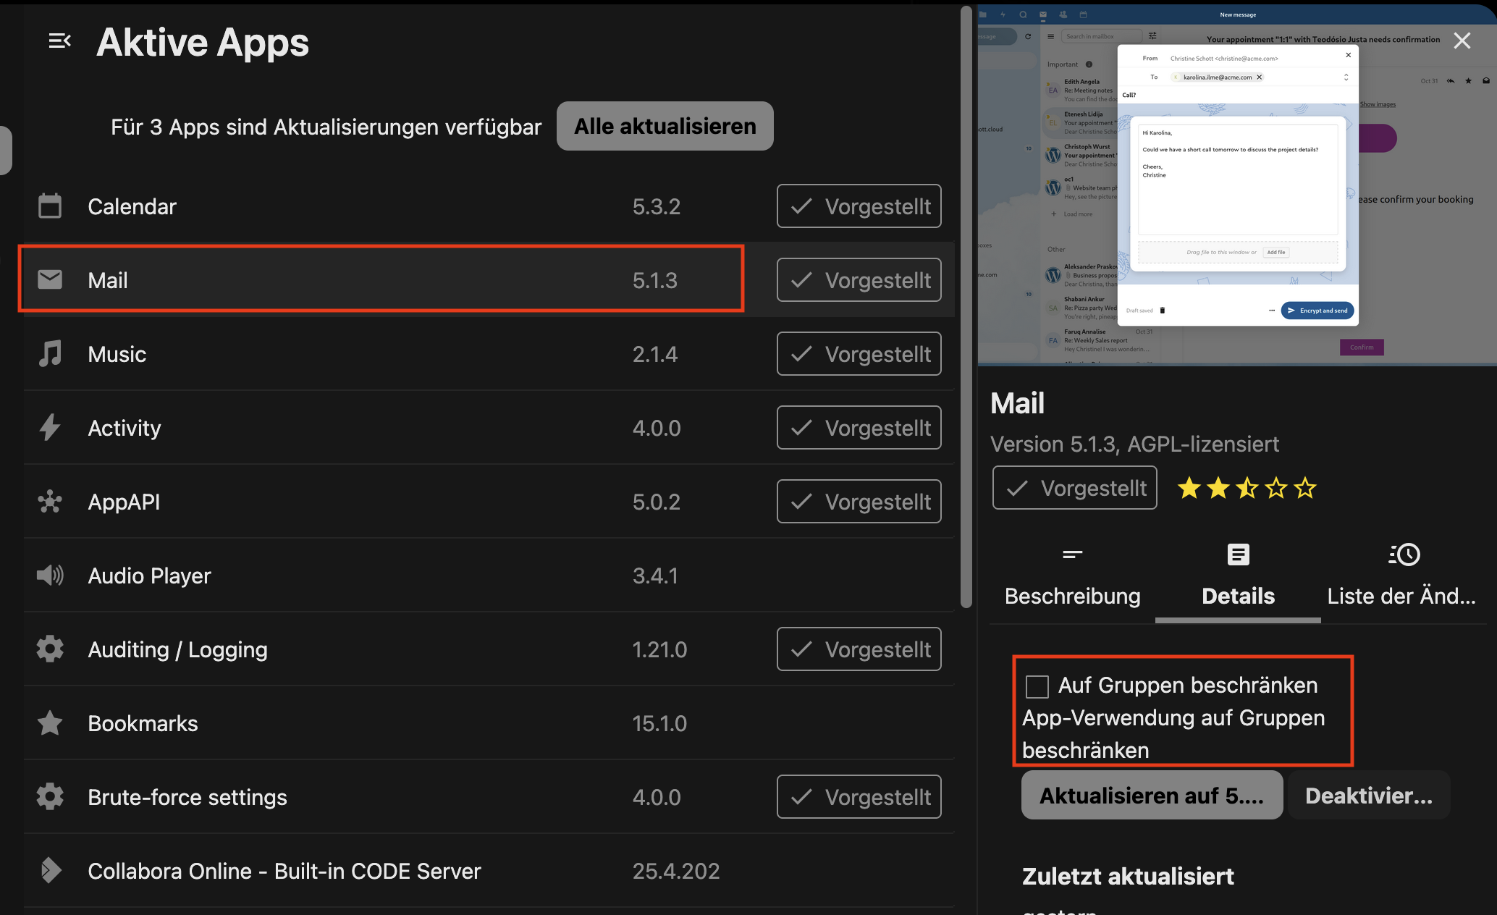Click Version 5.1.3, AGPL-lizensiert text
This screenshot has height=915, width=1497.
pyautogui.click(x=1134, y=444)
